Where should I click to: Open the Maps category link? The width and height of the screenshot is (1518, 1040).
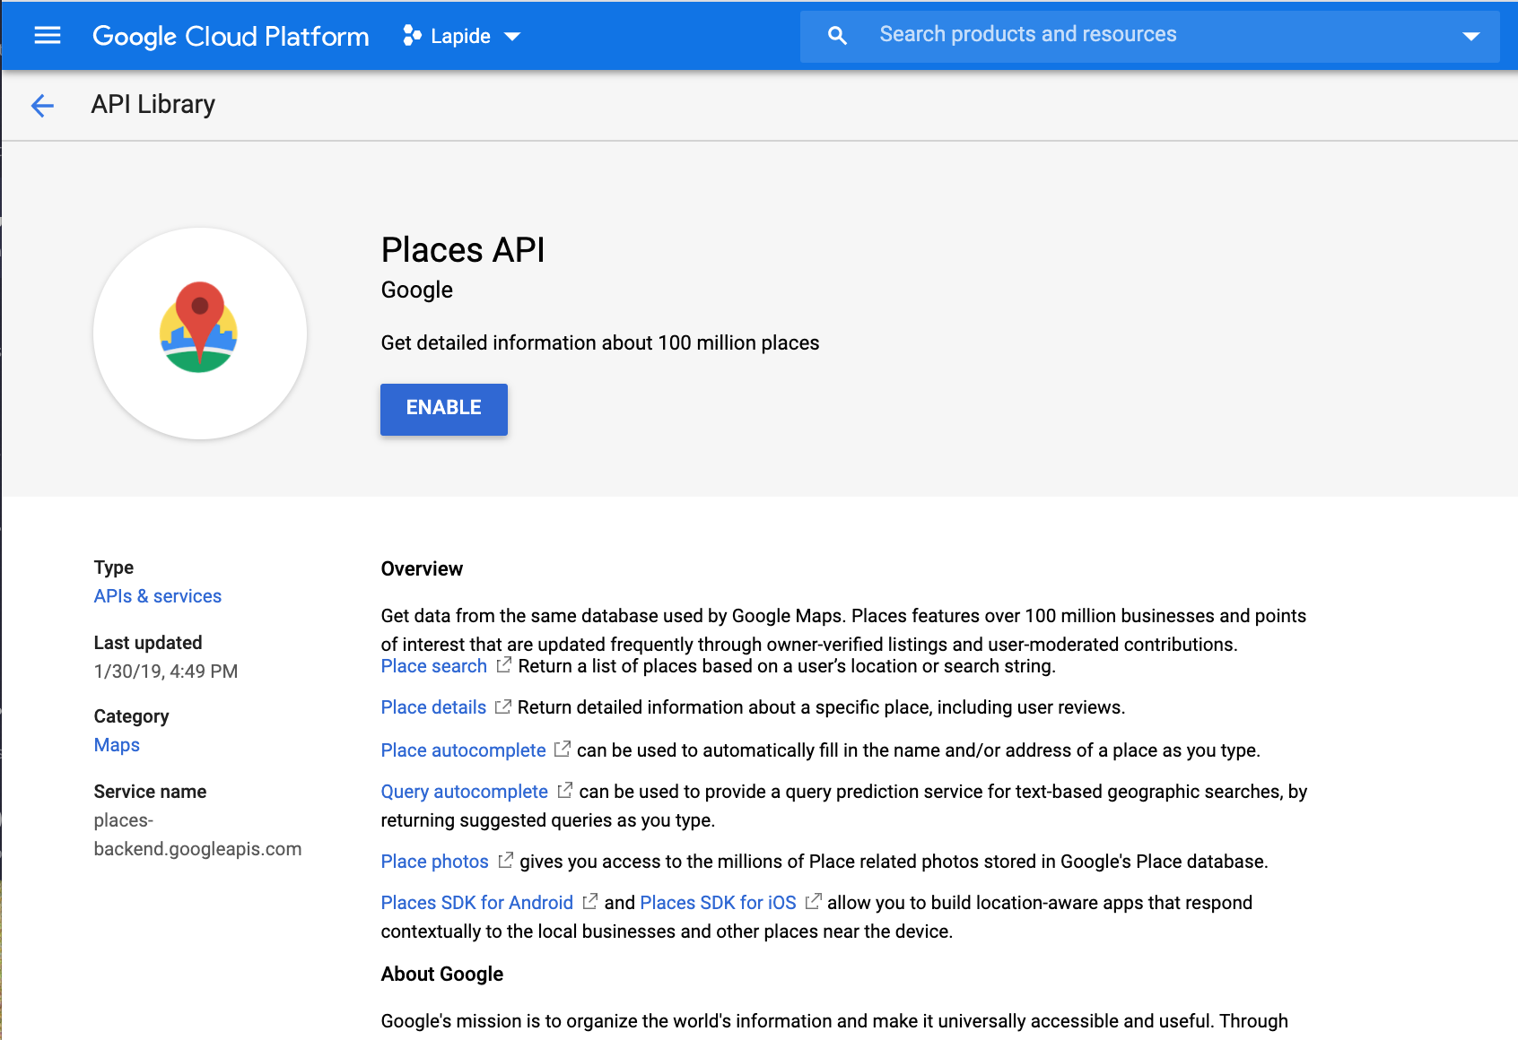pyautogui.click(x=117, y=745)
